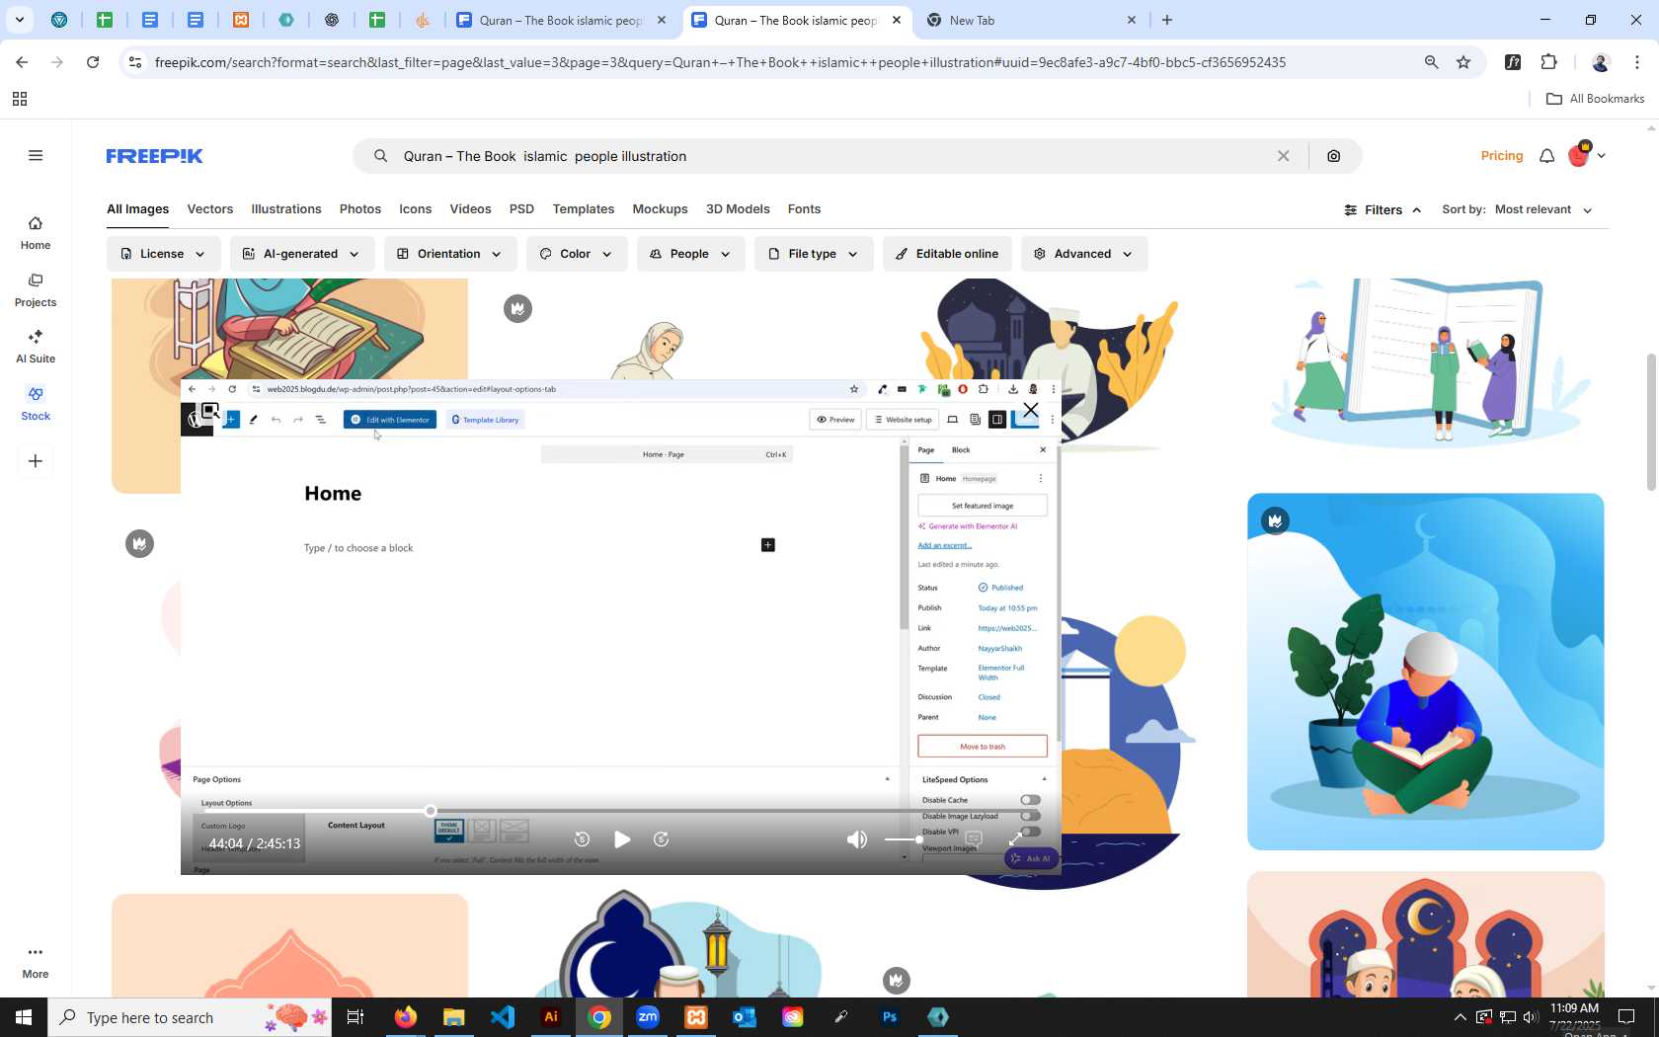The height and width of the screenshot is (1037, 1659).
Task: Open the Color filter dropdown
Action: (x=576, y=254)
